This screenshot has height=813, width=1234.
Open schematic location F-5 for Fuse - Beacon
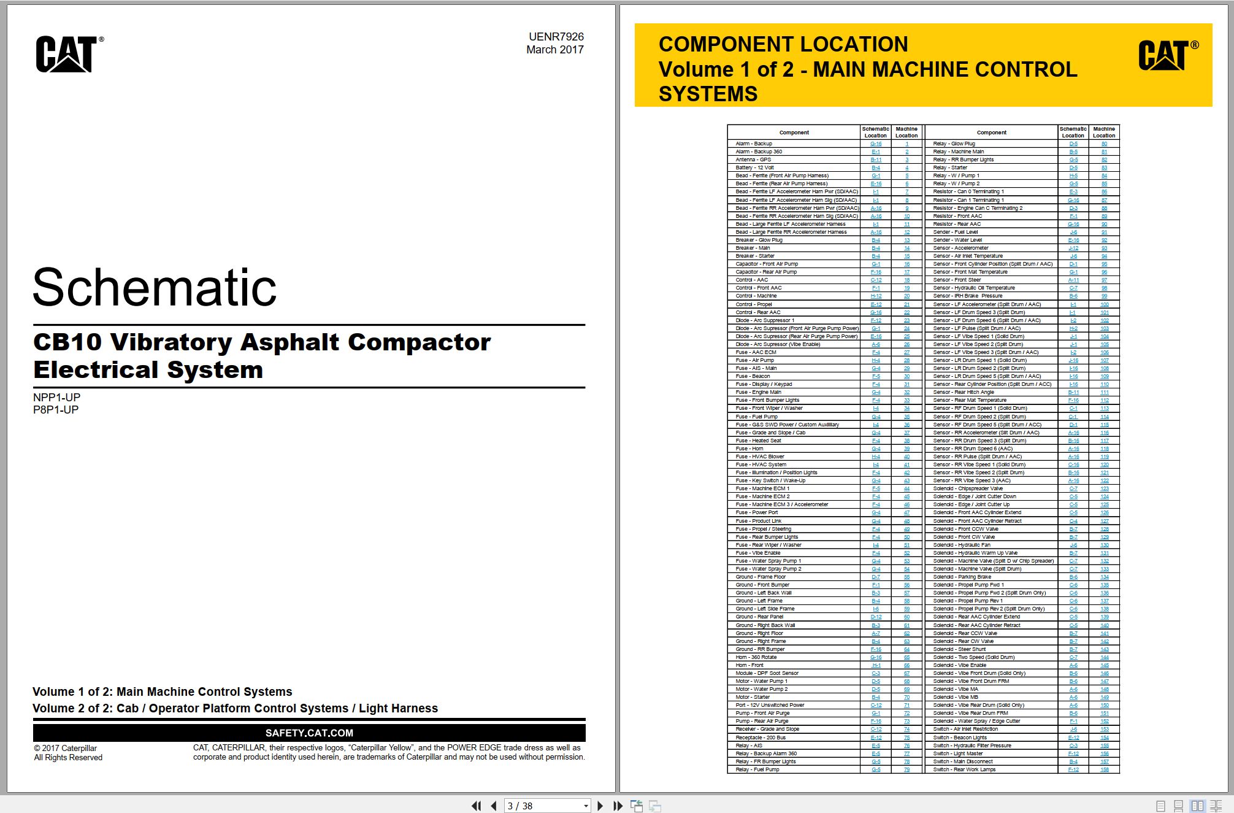876,376
